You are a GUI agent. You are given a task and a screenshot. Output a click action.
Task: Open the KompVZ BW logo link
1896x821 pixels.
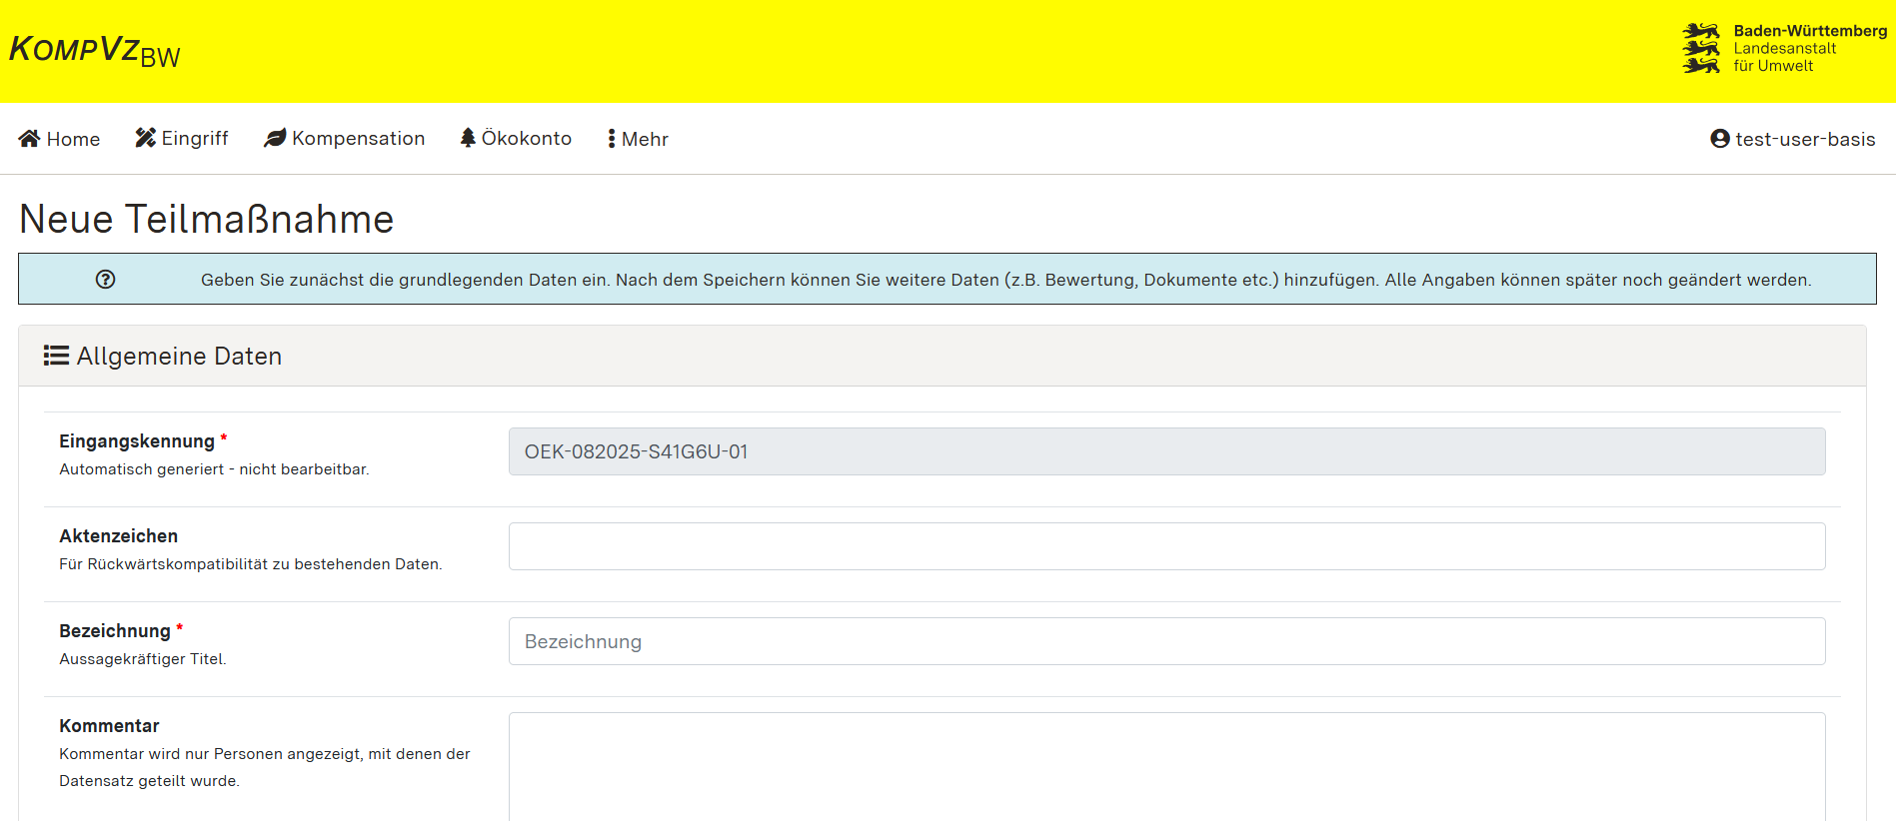(95, 50)
